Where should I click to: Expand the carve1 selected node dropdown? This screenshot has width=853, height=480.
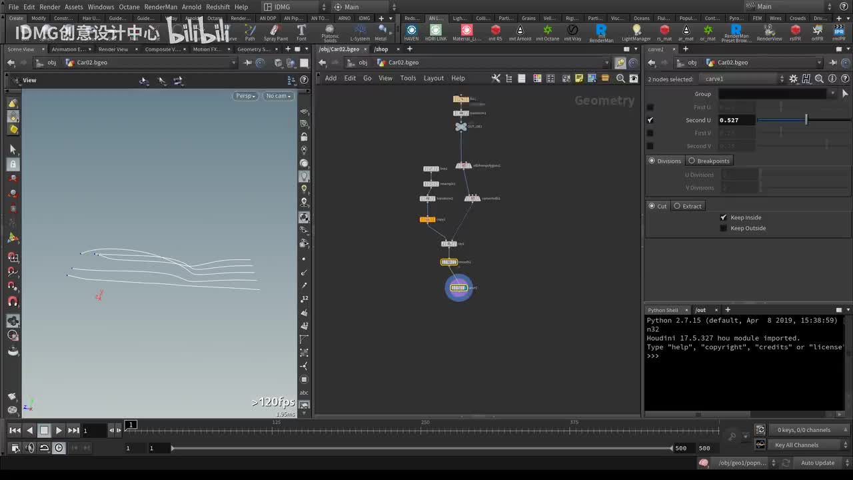[x=782, y=79]
